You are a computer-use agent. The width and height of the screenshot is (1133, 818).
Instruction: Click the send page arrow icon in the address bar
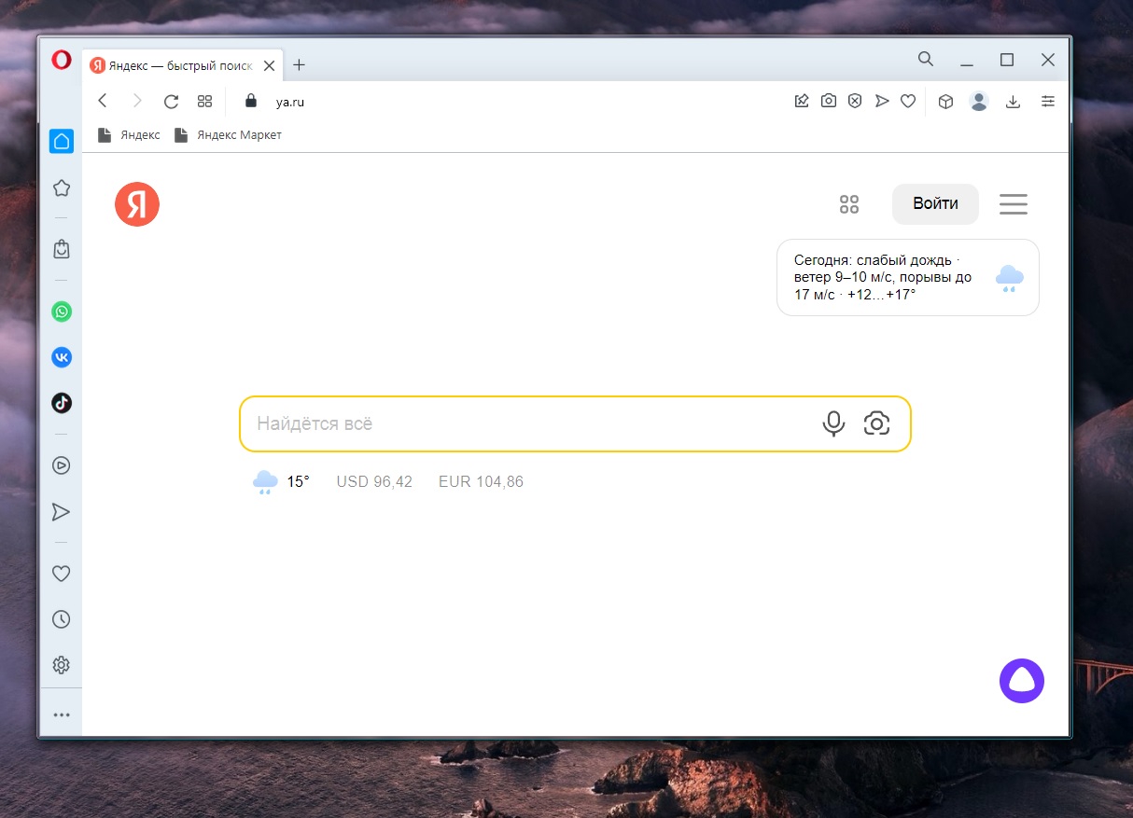point(882,101)
